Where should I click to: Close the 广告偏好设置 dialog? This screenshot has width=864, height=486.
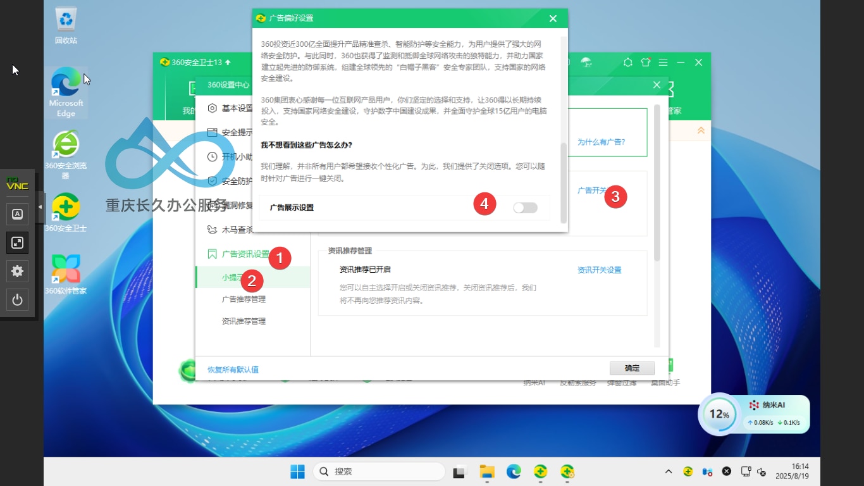pyautogui.click(x=553, y=18)
